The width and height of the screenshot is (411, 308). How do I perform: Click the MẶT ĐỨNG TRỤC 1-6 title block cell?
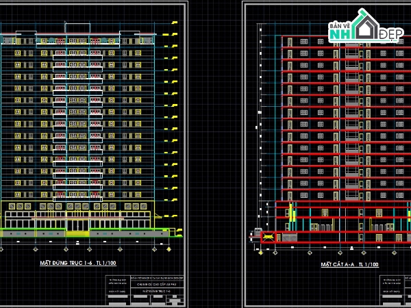157,291
